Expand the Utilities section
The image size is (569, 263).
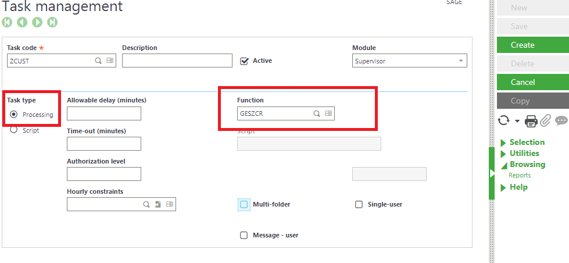(524, 153)
